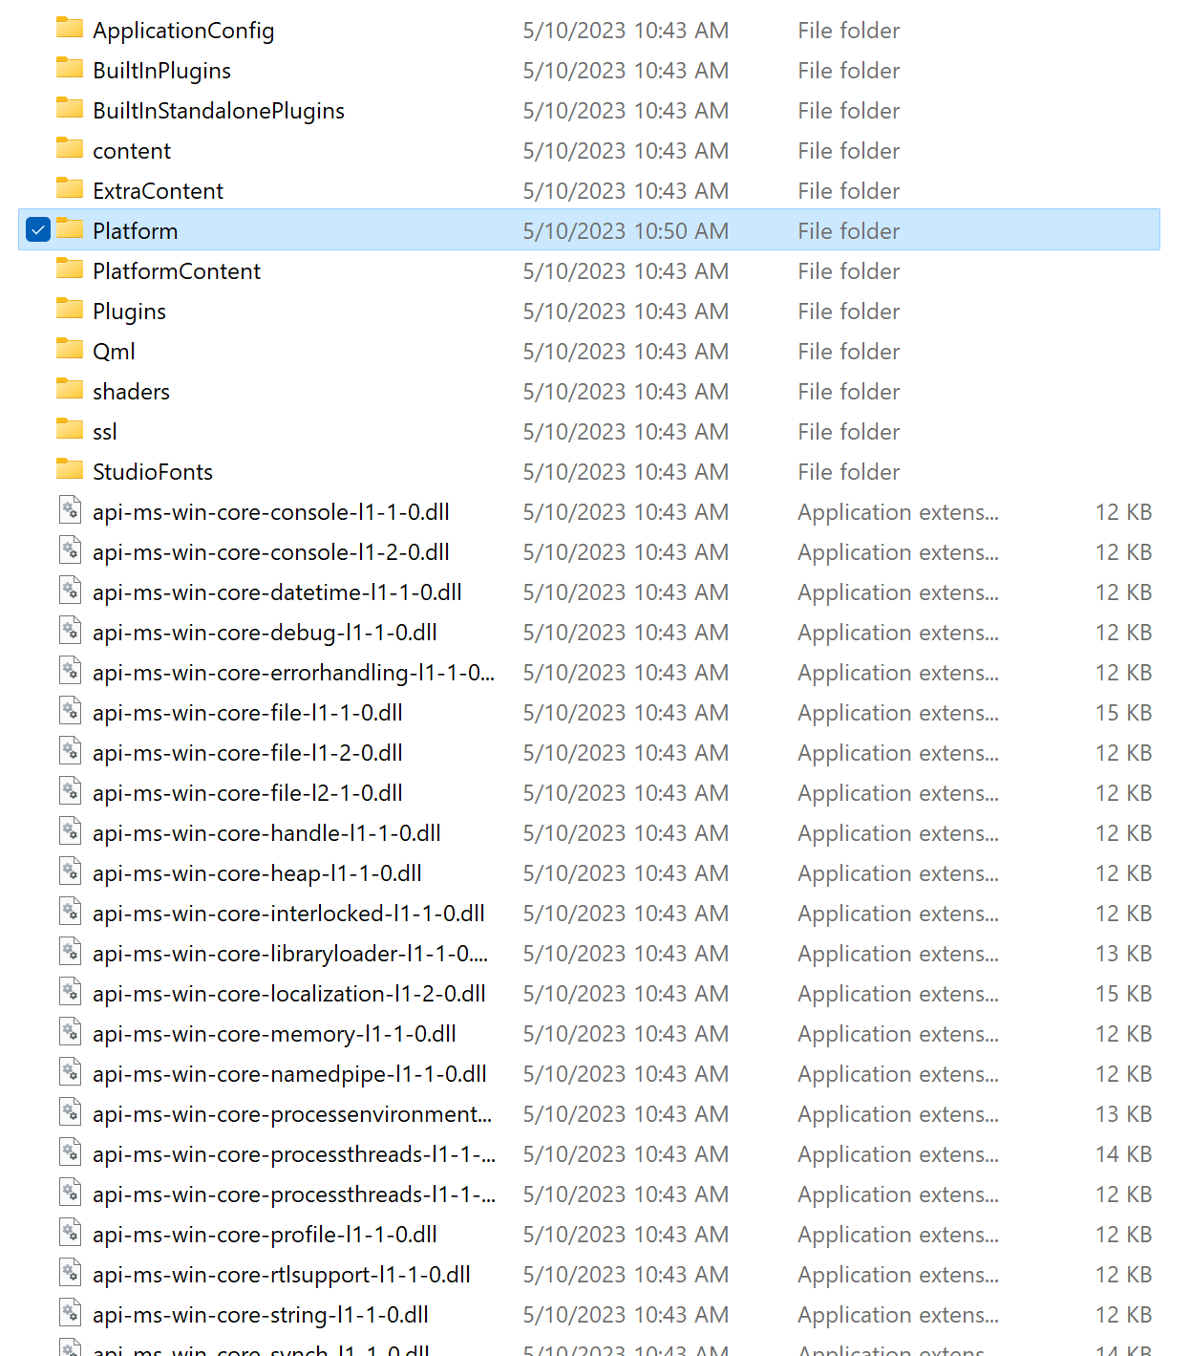This screenshot has height=1356, width=1190.
Task: Click the BuiltInPlugins folder icon
Action: [x=70, y=70]
